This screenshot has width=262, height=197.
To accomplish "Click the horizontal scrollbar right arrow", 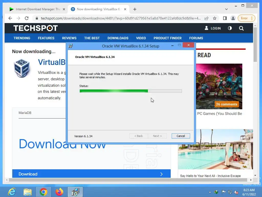I will click(251, 180).
